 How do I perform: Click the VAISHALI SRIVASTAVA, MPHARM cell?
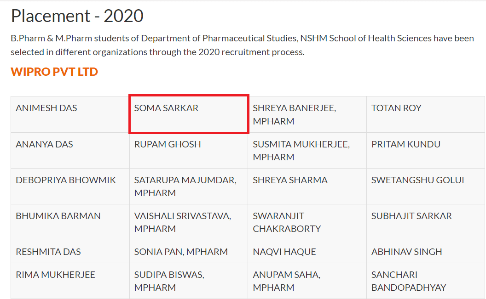[x=189, y=222]
